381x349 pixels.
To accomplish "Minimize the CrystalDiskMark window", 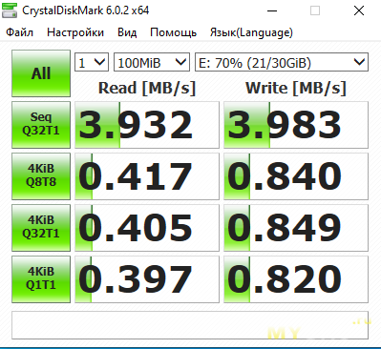I will [x=272, y=10].
